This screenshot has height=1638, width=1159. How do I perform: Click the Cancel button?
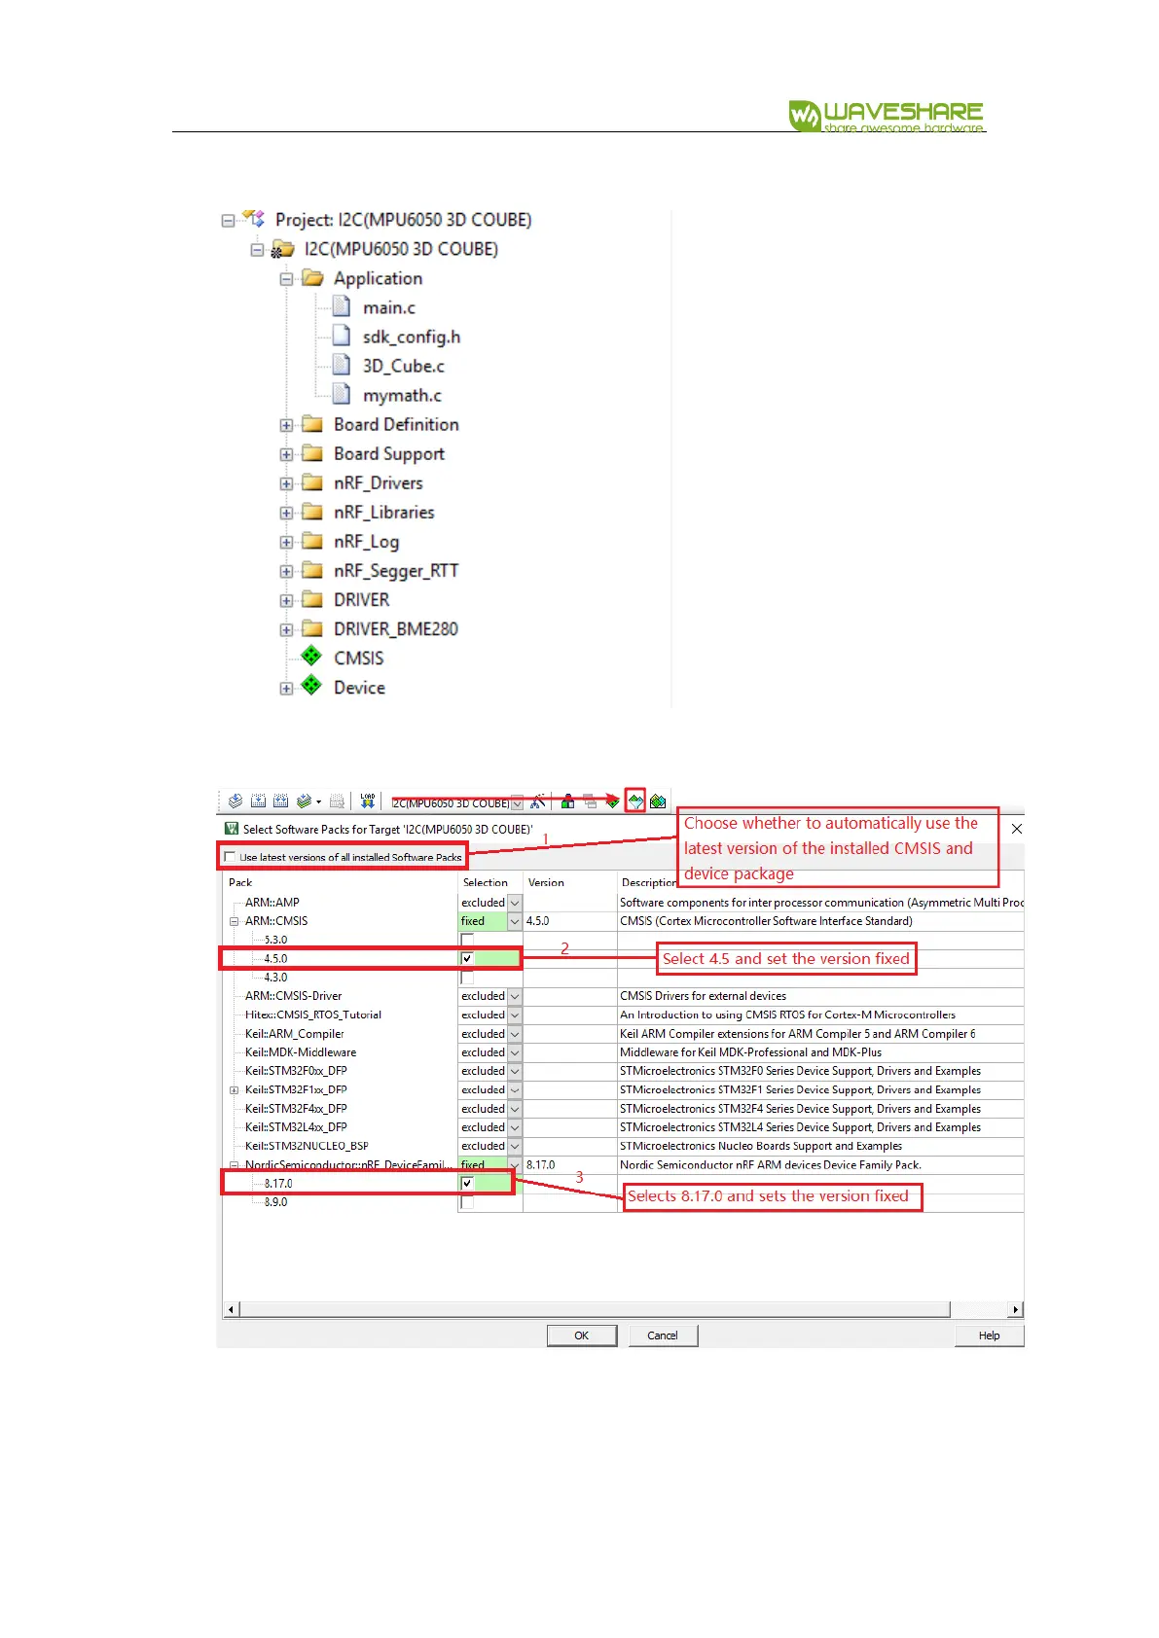coord(663,1335)
